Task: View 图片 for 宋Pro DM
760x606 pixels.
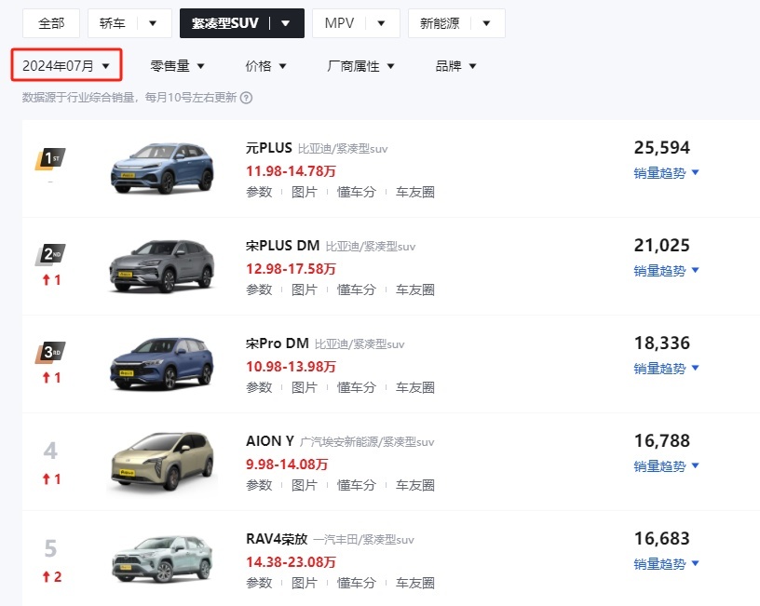Action: click(x=305, y=388)
